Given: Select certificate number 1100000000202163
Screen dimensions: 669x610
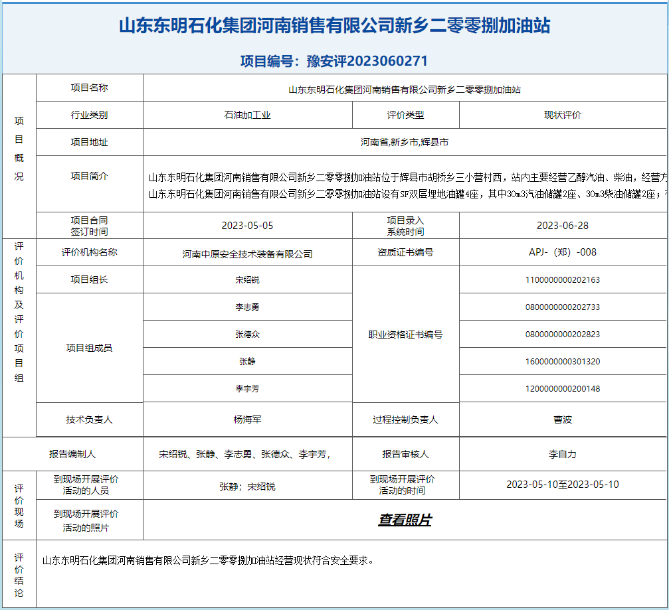Looking at the screenshot, I should coord(562,280).
